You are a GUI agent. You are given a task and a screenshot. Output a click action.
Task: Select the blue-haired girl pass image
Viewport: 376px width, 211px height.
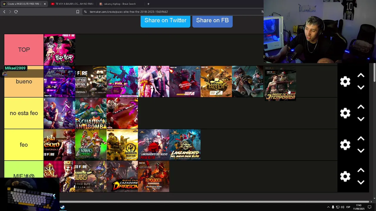(x=59, y=113)
